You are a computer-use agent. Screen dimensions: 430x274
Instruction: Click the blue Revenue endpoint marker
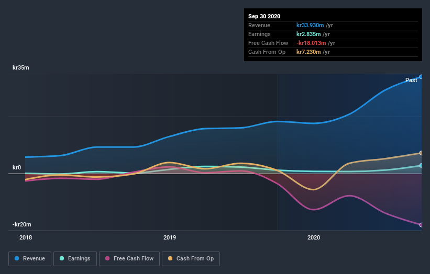(x=421, y=77)
